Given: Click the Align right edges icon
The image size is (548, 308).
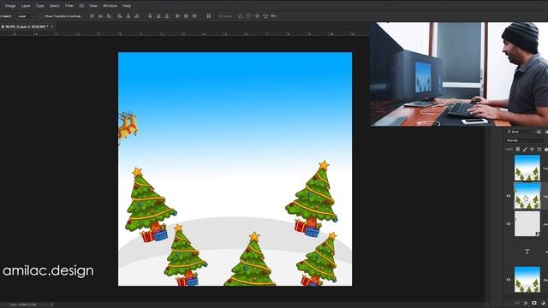Looking at the screenshot, I should (136, 16).
